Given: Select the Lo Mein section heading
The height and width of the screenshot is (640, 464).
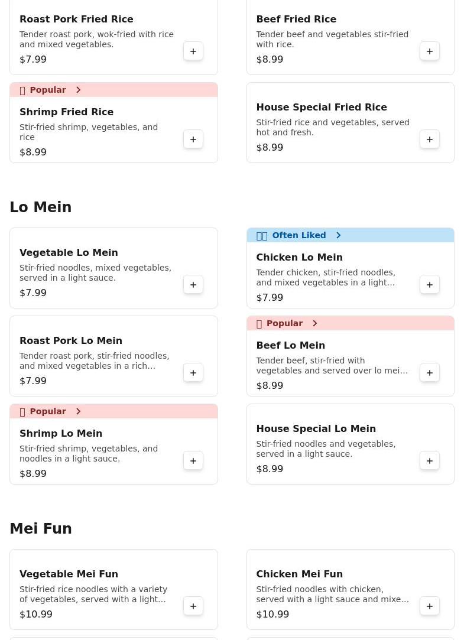Looking at the screenshot, I should click(41, 207).
